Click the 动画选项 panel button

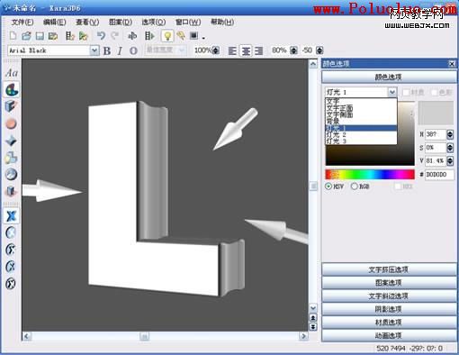pos(389,335)
